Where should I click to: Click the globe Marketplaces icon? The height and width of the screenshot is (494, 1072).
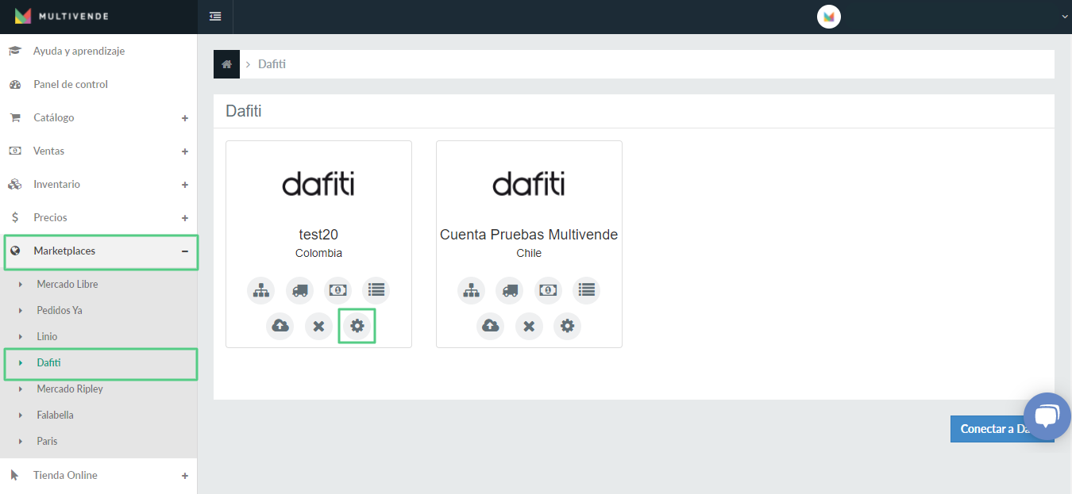[x=14, y=251]
